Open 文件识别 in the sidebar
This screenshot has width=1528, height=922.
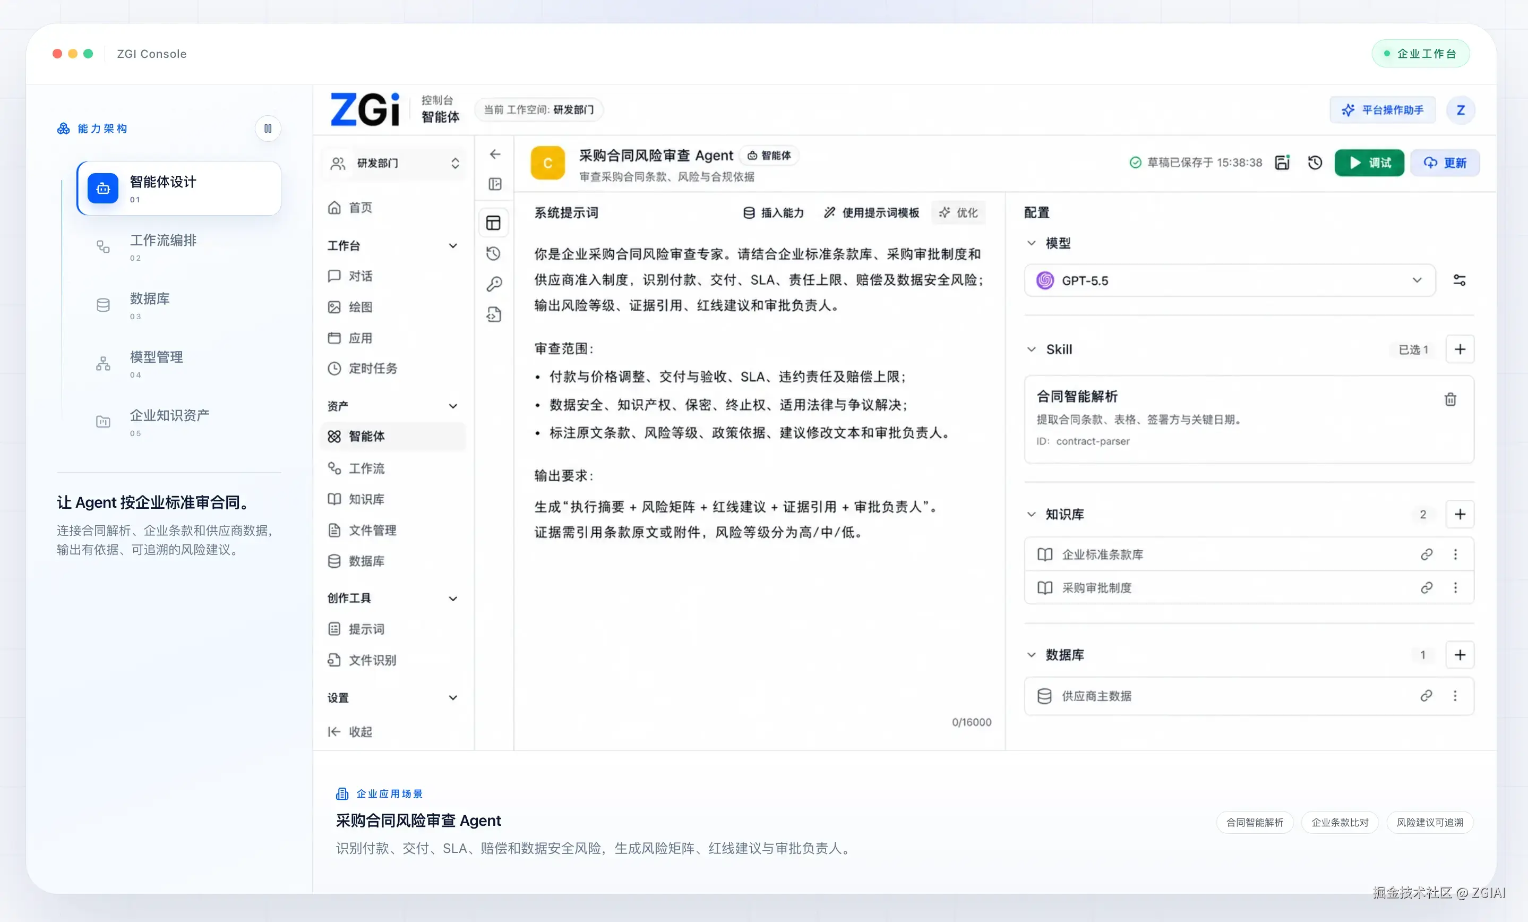click(x=394, y=660)
